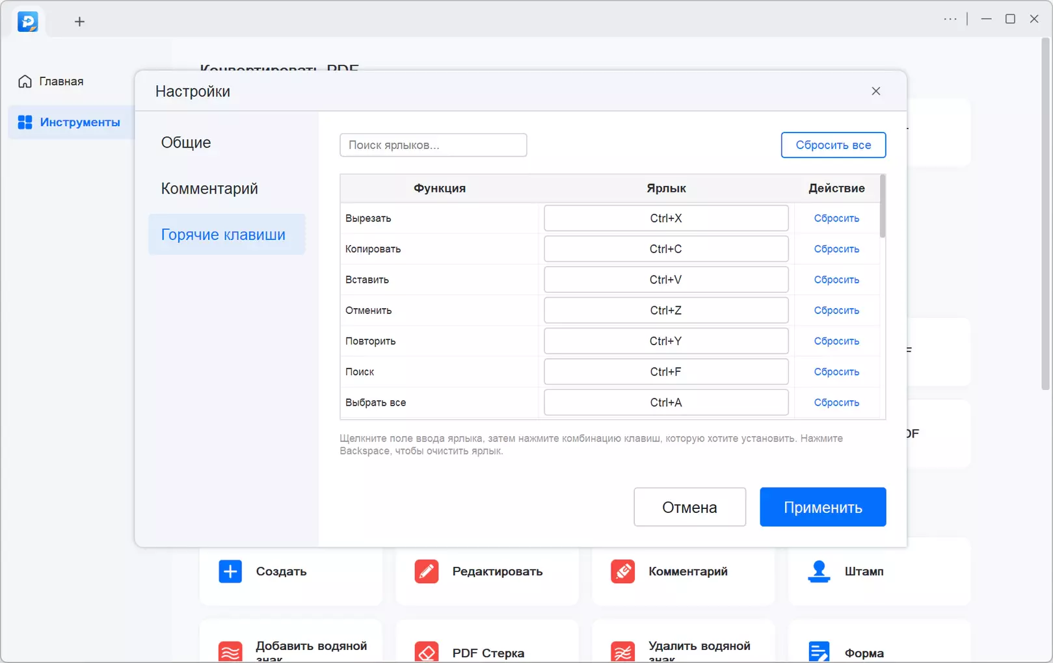
Task: Click the red pencil Редактировать icon
Action: tap(427, 571)
